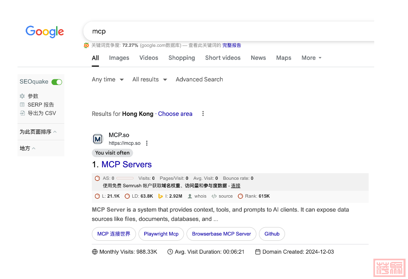This screenshot has width=408, height=279.
Task: Click the Google logo
Action: tap(45, 32)
